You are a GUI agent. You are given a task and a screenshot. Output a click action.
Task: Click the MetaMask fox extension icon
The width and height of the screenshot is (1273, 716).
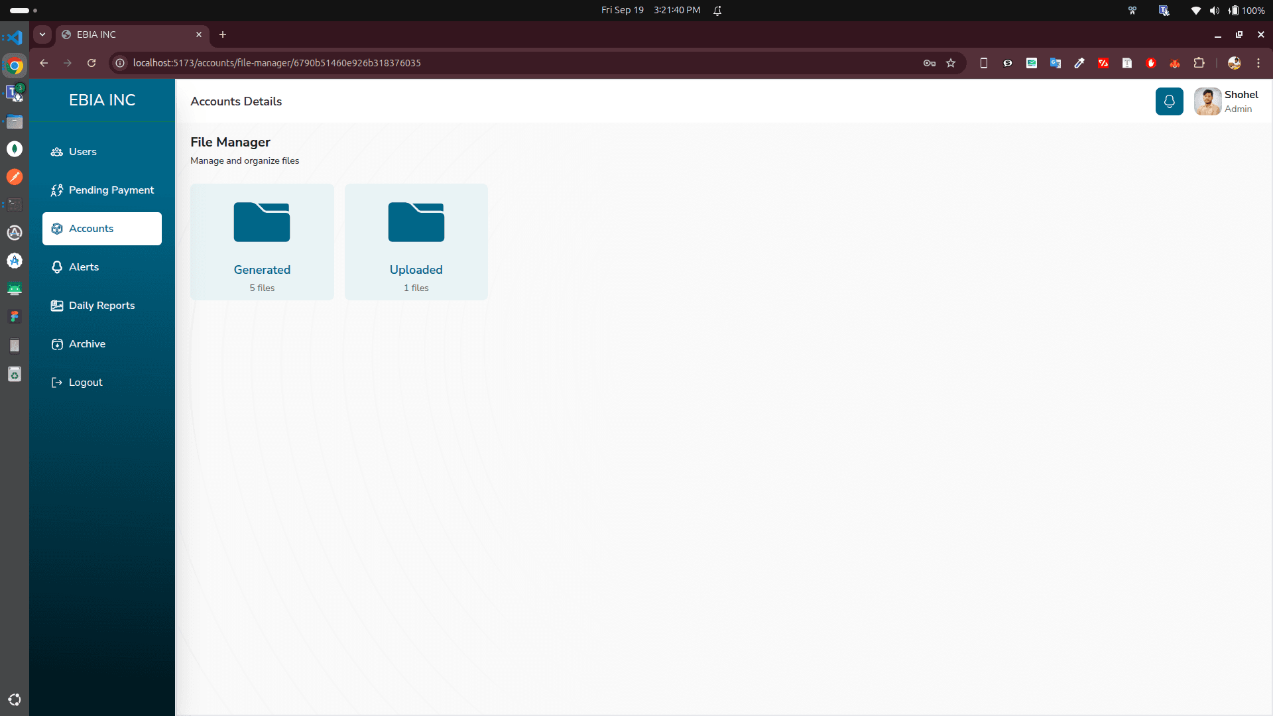point(1175,63)
